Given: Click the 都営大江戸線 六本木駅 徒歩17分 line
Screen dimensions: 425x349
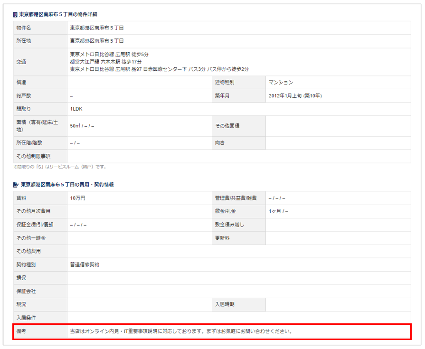Looking at the screenshot, I should [x=105, y=62].
